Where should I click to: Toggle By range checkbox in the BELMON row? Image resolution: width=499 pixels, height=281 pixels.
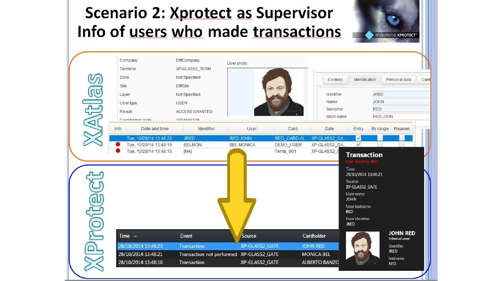[380, 144]
